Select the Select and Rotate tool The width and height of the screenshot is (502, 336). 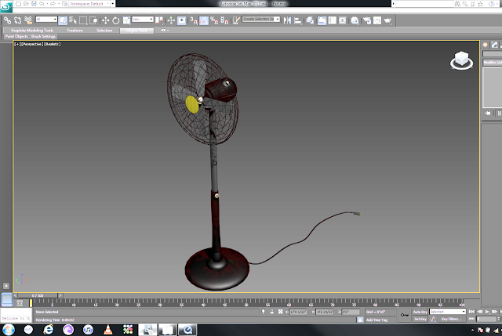pyautogui.click(x=115, y=20)
